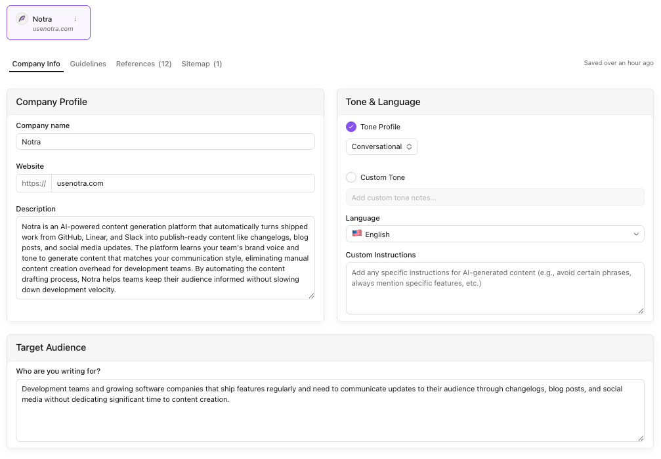Click resize handle of Description textarea
This screenshot has width=661, height=459.
[x=311, y=295]
